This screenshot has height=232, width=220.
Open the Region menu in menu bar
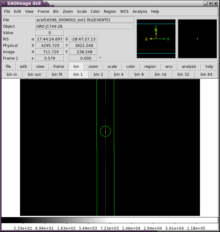(x=110, y=12)
